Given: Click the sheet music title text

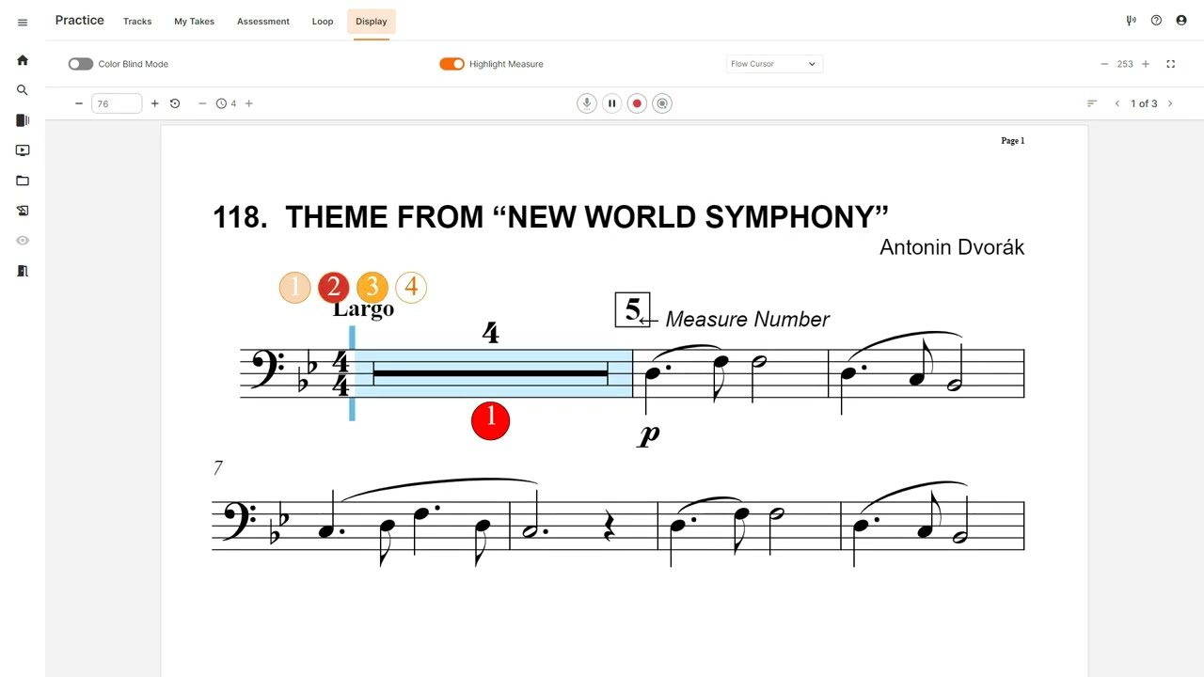Looking at the screenshot, I should 550,217.
